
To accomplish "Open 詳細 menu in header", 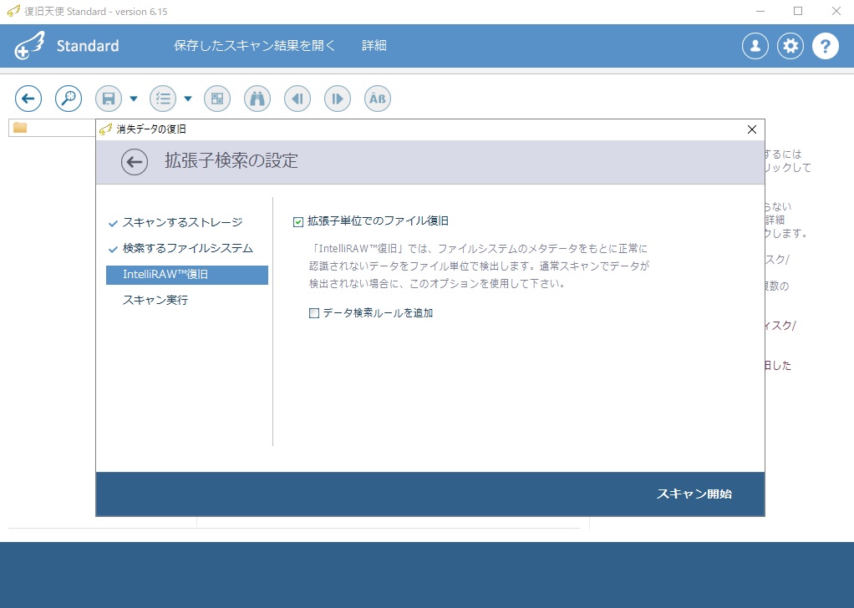I will (374, 46).
